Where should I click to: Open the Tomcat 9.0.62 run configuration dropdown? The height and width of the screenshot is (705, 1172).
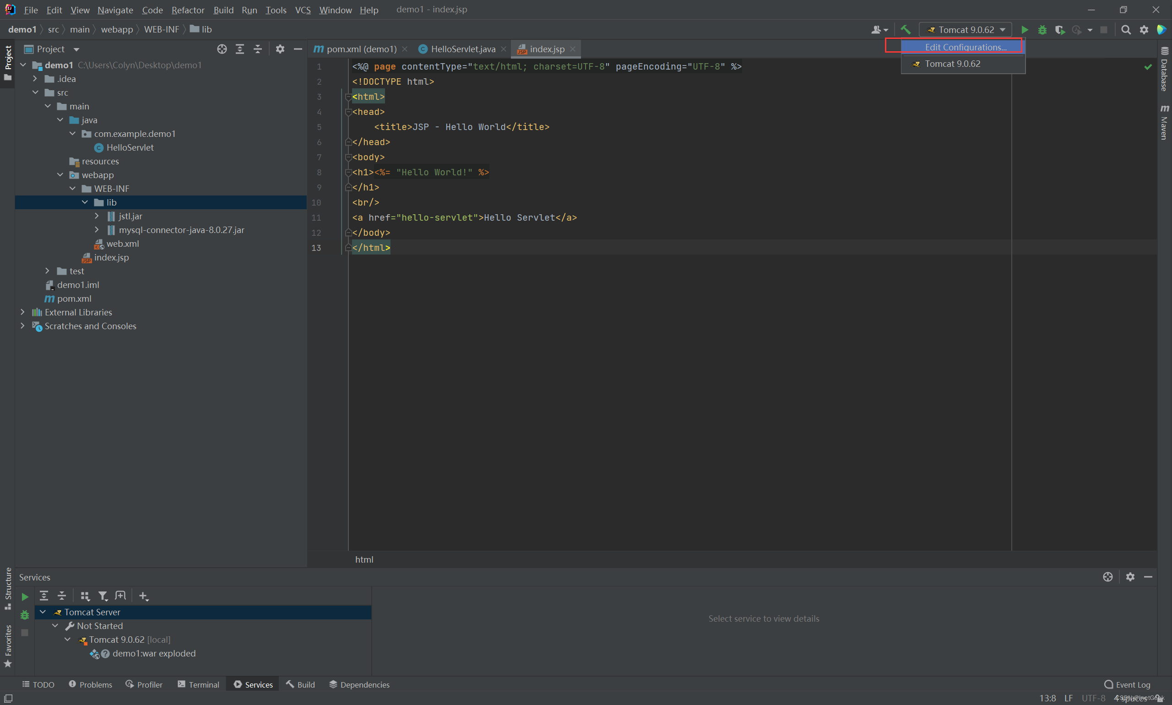point(965,30)
